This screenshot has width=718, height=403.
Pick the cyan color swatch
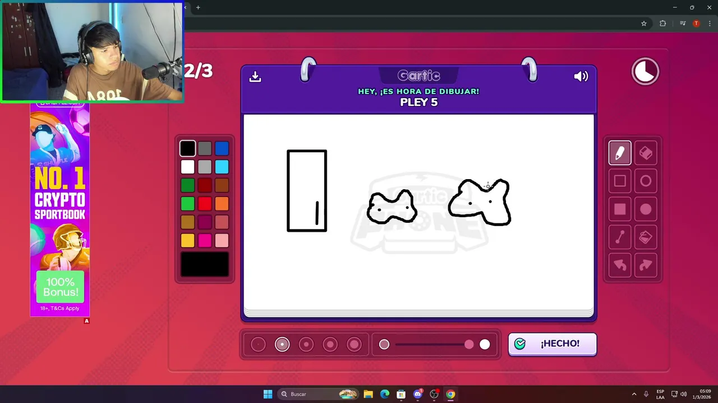222,167
